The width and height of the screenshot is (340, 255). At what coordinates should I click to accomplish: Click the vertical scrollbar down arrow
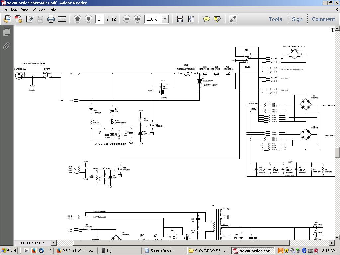coord(337,238)
